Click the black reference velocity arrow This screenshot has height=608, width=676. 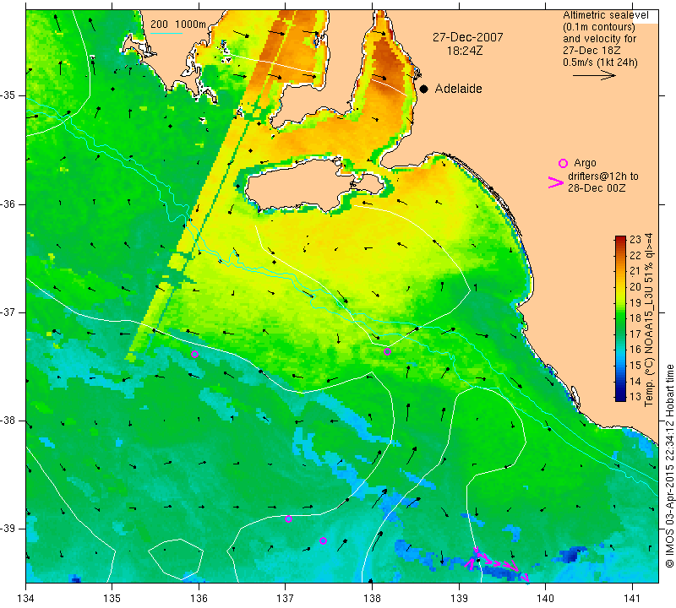click(594, 75)
